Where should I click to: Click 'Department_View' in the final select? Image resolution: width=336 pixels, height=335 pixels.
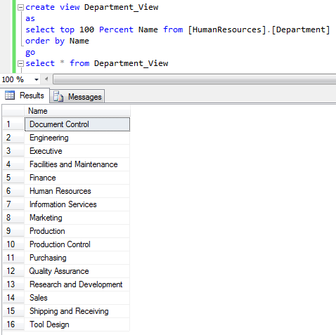coord(131,63)
